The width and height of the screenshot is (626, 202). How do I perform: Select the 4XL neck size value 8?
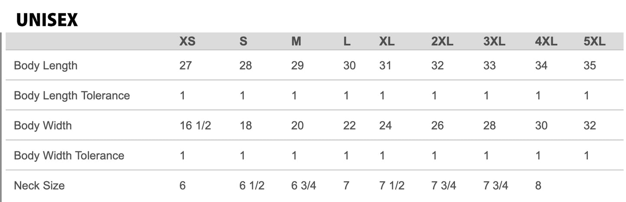pyautogui.click(x=538, y=186)
